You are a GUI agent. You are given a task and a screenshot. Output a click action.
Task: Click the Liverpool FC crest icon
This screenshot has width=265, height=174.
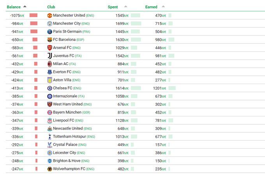[x=49, y=121]
